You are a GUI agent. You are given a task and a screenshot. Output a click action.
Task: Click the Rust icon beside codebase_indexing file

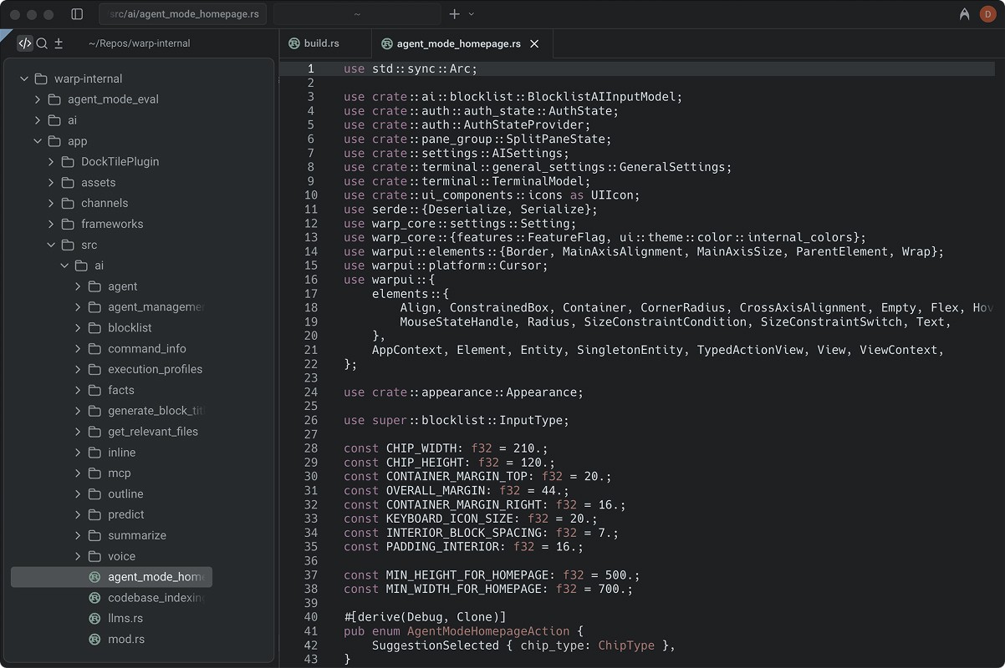click(94, 598)
